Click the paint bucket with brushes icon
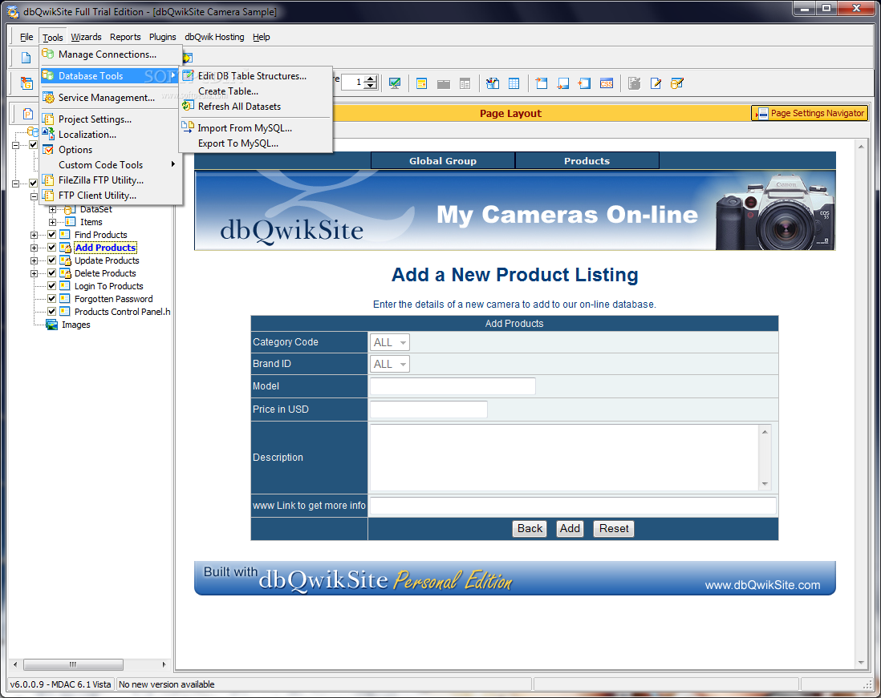 pyautogui.click(x=492, y=83)
